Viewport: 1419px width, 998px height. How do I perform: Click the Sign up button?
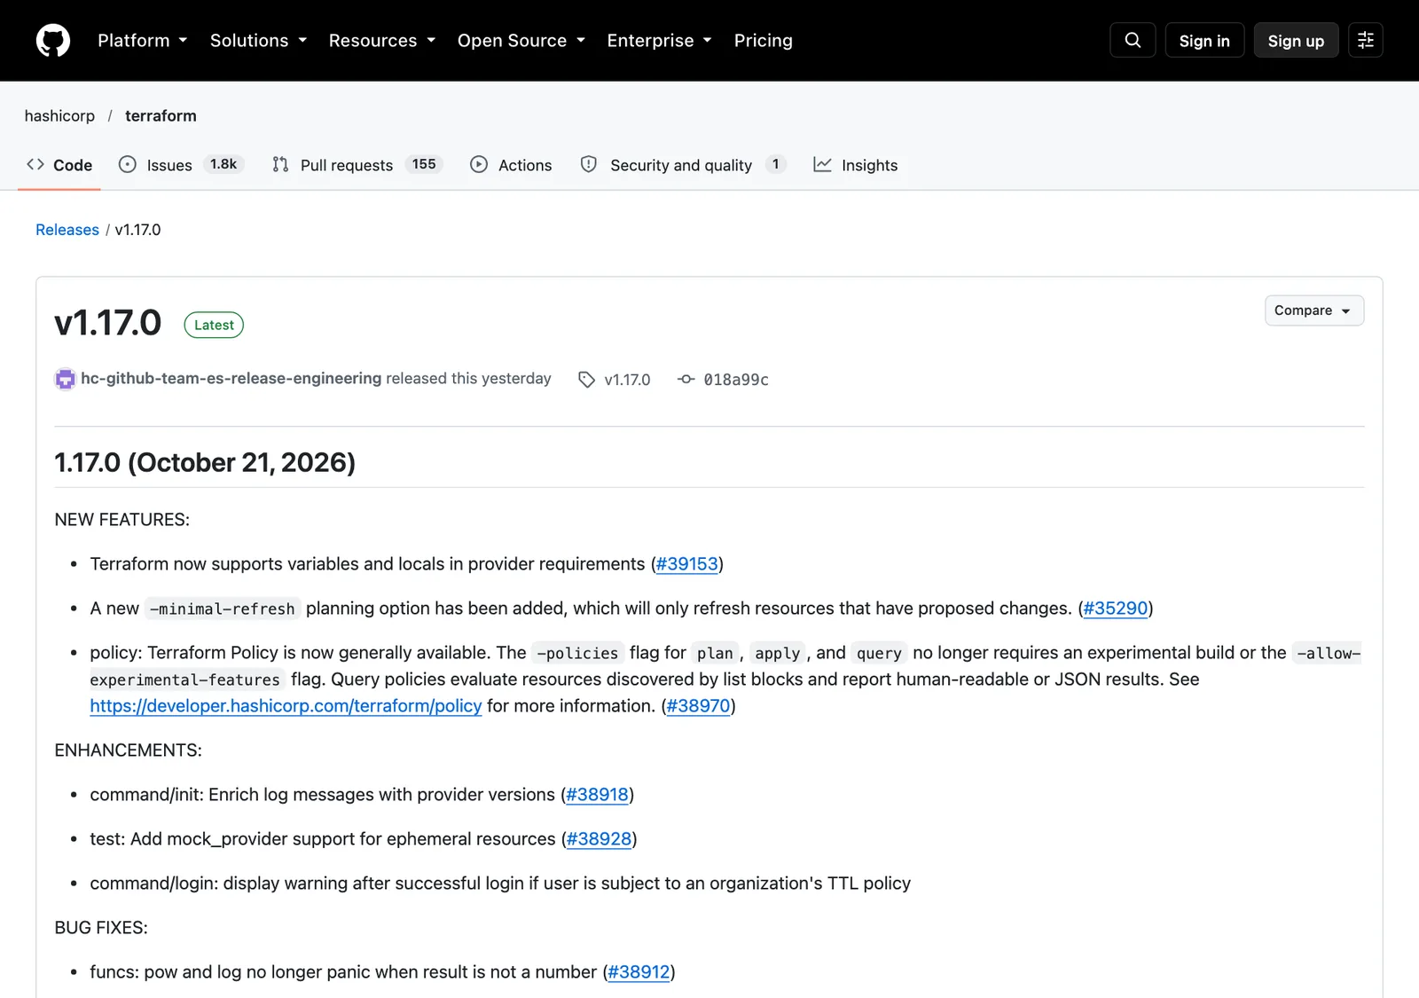click(1296, 41)
